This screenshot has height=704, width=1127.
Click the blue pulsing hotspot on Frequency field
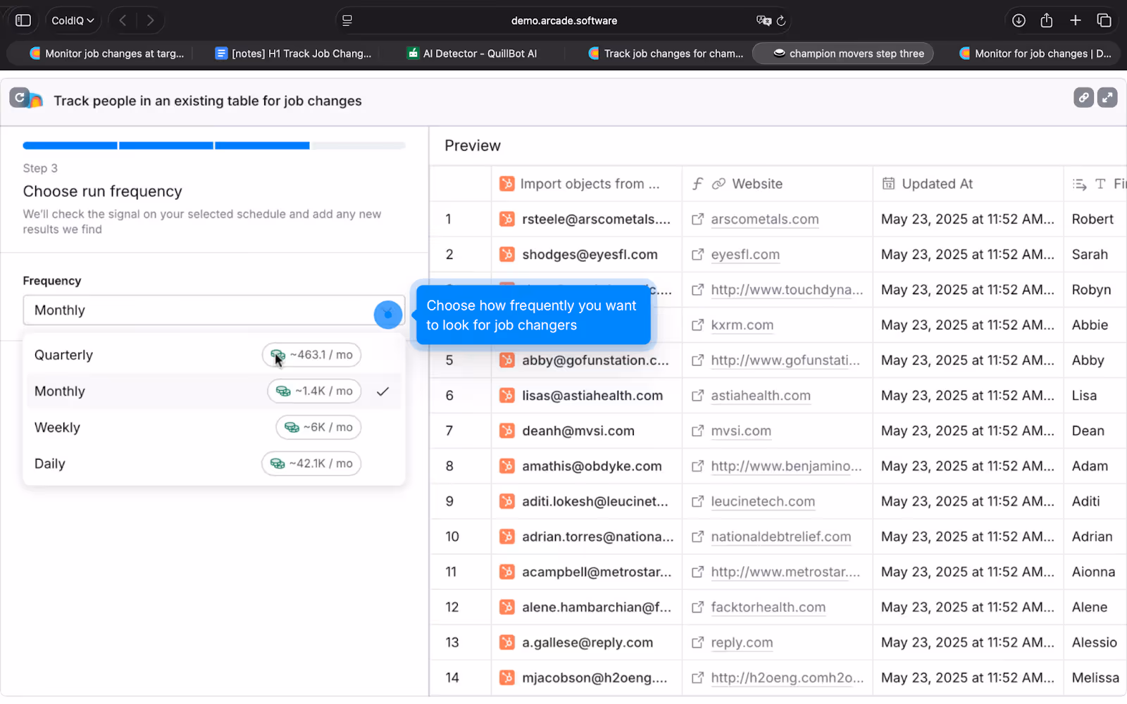click(387, 314)
